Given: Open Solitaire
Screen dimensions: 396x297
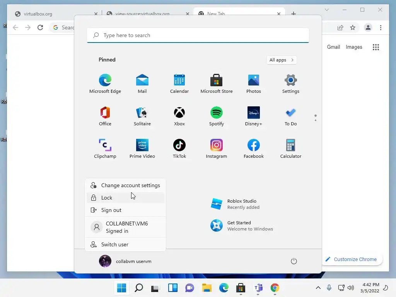Looking at the screenshot, I should pyautogui.click(x=142, y=116).
